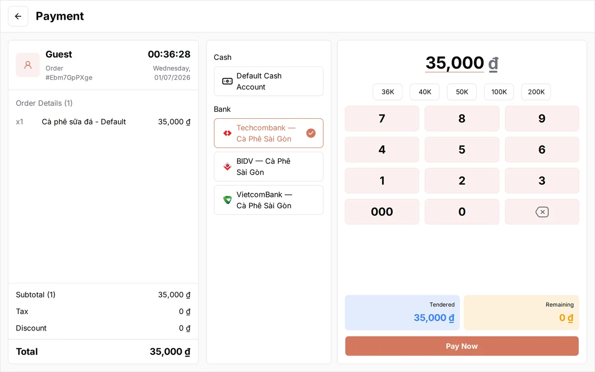Viewport: 595px width, 372px height.
Task: Click keypad digit 3
Action: pos(542,181)
